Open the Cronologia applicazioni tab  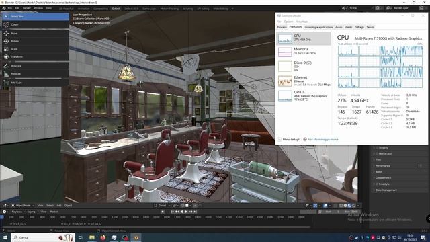[318, 27]
